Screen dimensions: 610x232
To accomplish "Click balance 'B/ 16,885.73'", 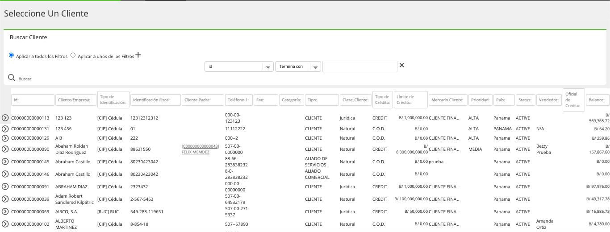I will pos(597,211).
